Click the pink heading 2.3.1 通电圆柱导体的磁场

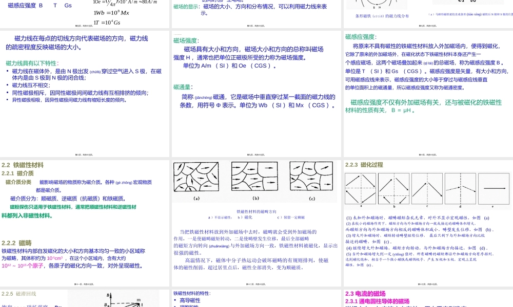377,301
